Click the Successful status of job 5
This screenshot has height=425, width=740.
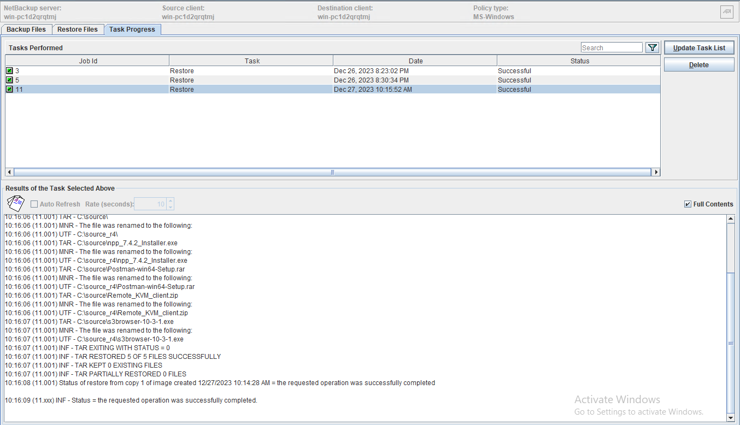click(x=514, y=80)
